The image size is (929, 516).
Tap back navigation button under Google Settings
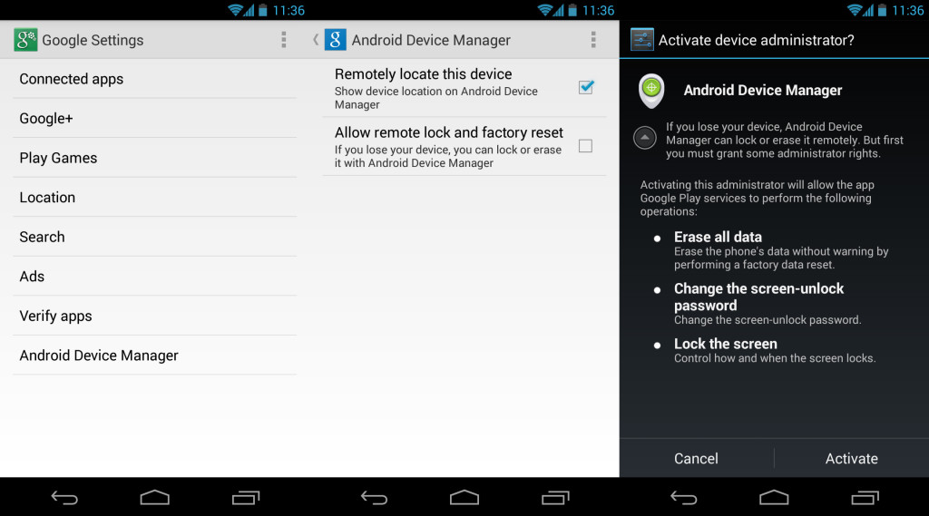pyautogui.click(x=64, y=498)
